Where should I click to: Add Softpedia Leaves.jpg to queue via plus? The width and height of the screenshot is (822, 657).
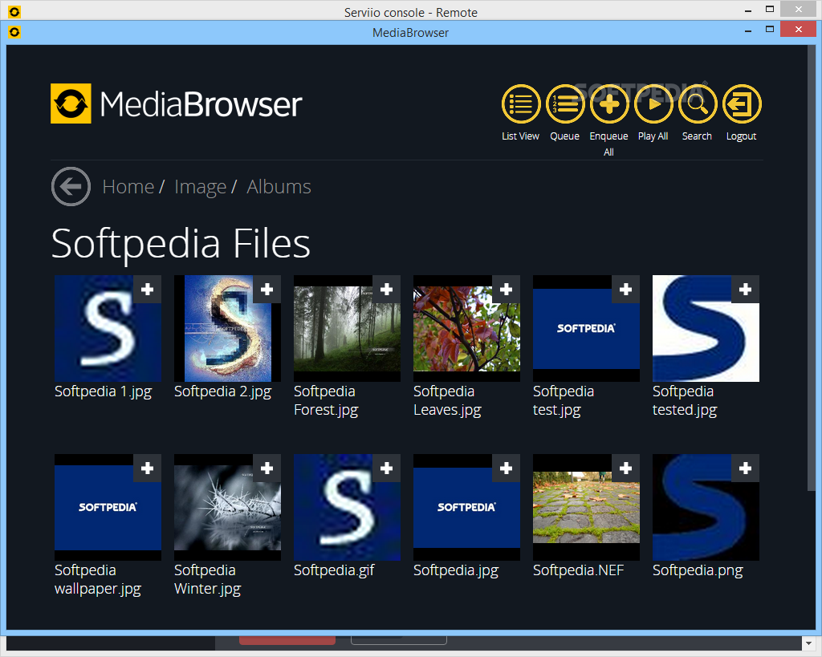pyautogui.click(x=506, y=290)
